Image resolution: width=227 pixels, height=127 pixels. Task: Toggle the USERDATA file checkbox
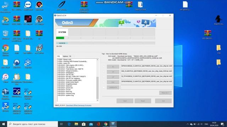click(x=104, y=87)
